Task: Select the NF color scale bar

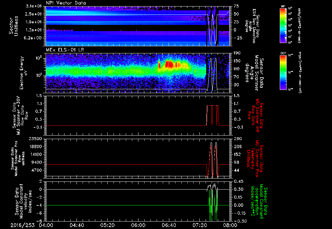Action: pos(283,25)
